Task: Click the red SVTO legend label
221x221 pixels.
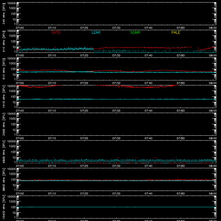Action: click(56, 32)
